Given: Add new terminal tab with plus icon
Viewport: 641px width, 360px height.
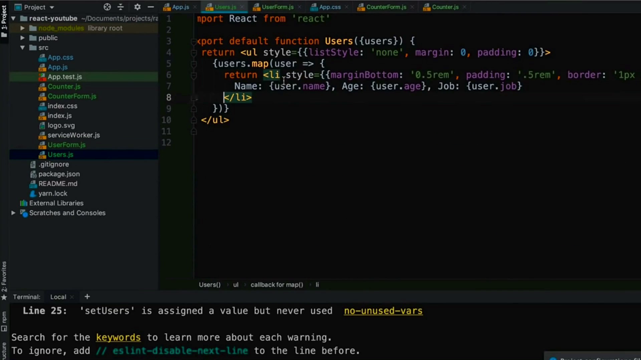Looking at the screenshot, I should click(87, 297).
